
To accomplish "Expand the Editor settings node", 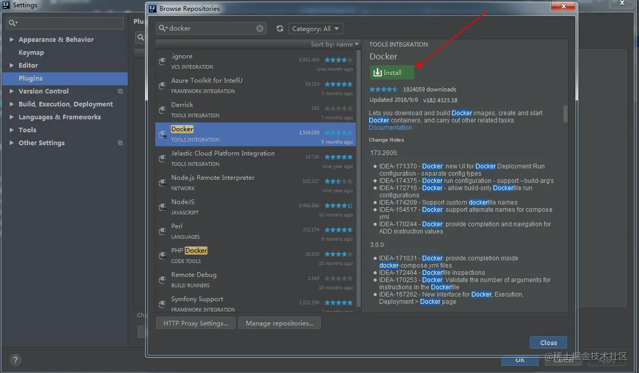I will pos(11,66).
